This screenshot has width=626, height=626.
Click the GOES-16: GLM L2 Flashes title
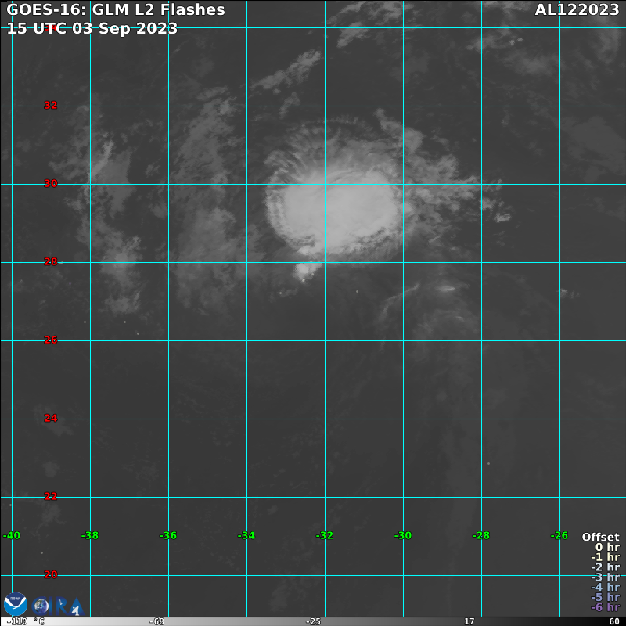[116, 10]
